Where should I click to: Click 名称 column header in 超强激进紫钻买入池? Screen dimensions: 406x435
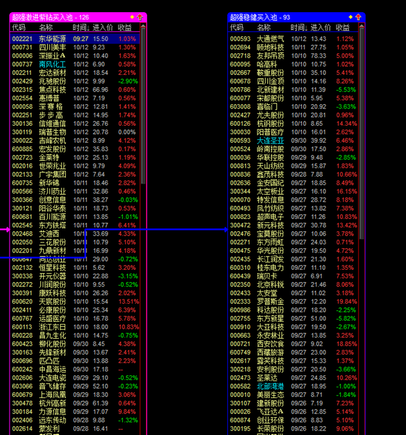[x=46, y=27]
